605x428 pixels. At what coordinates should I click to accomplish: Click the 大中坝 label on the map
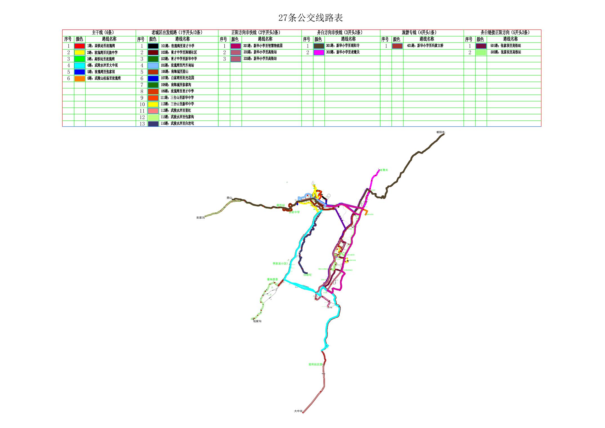(x=298, y=411)
